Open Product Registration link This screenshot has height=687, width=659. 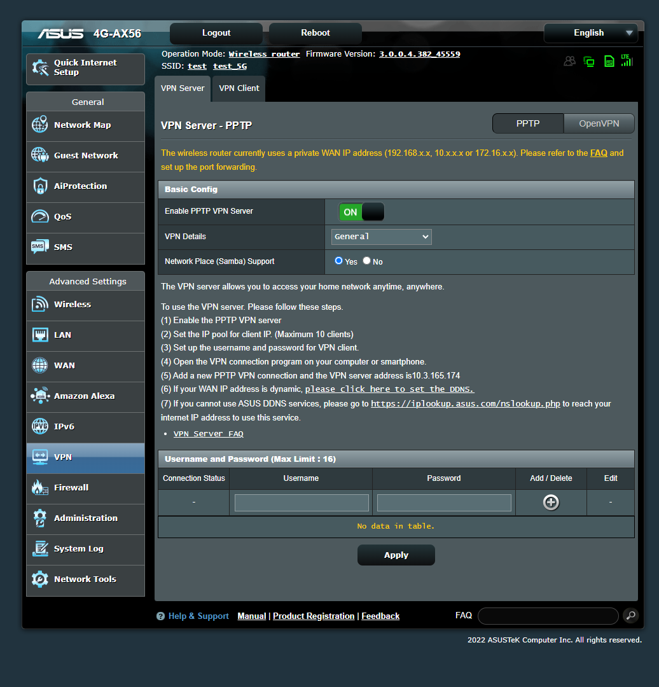pos(314,616)
